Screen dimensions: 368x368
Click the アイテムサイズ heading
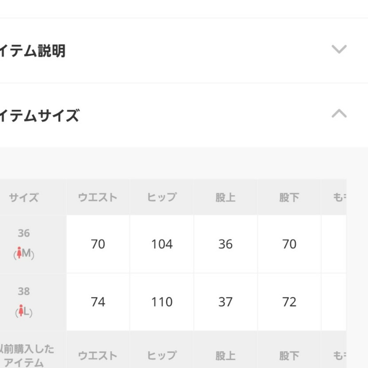(40, 116)
